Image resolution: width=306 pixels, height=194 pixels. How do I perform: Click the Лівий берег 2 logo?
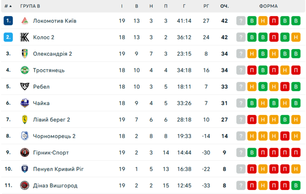pos(25,119)
